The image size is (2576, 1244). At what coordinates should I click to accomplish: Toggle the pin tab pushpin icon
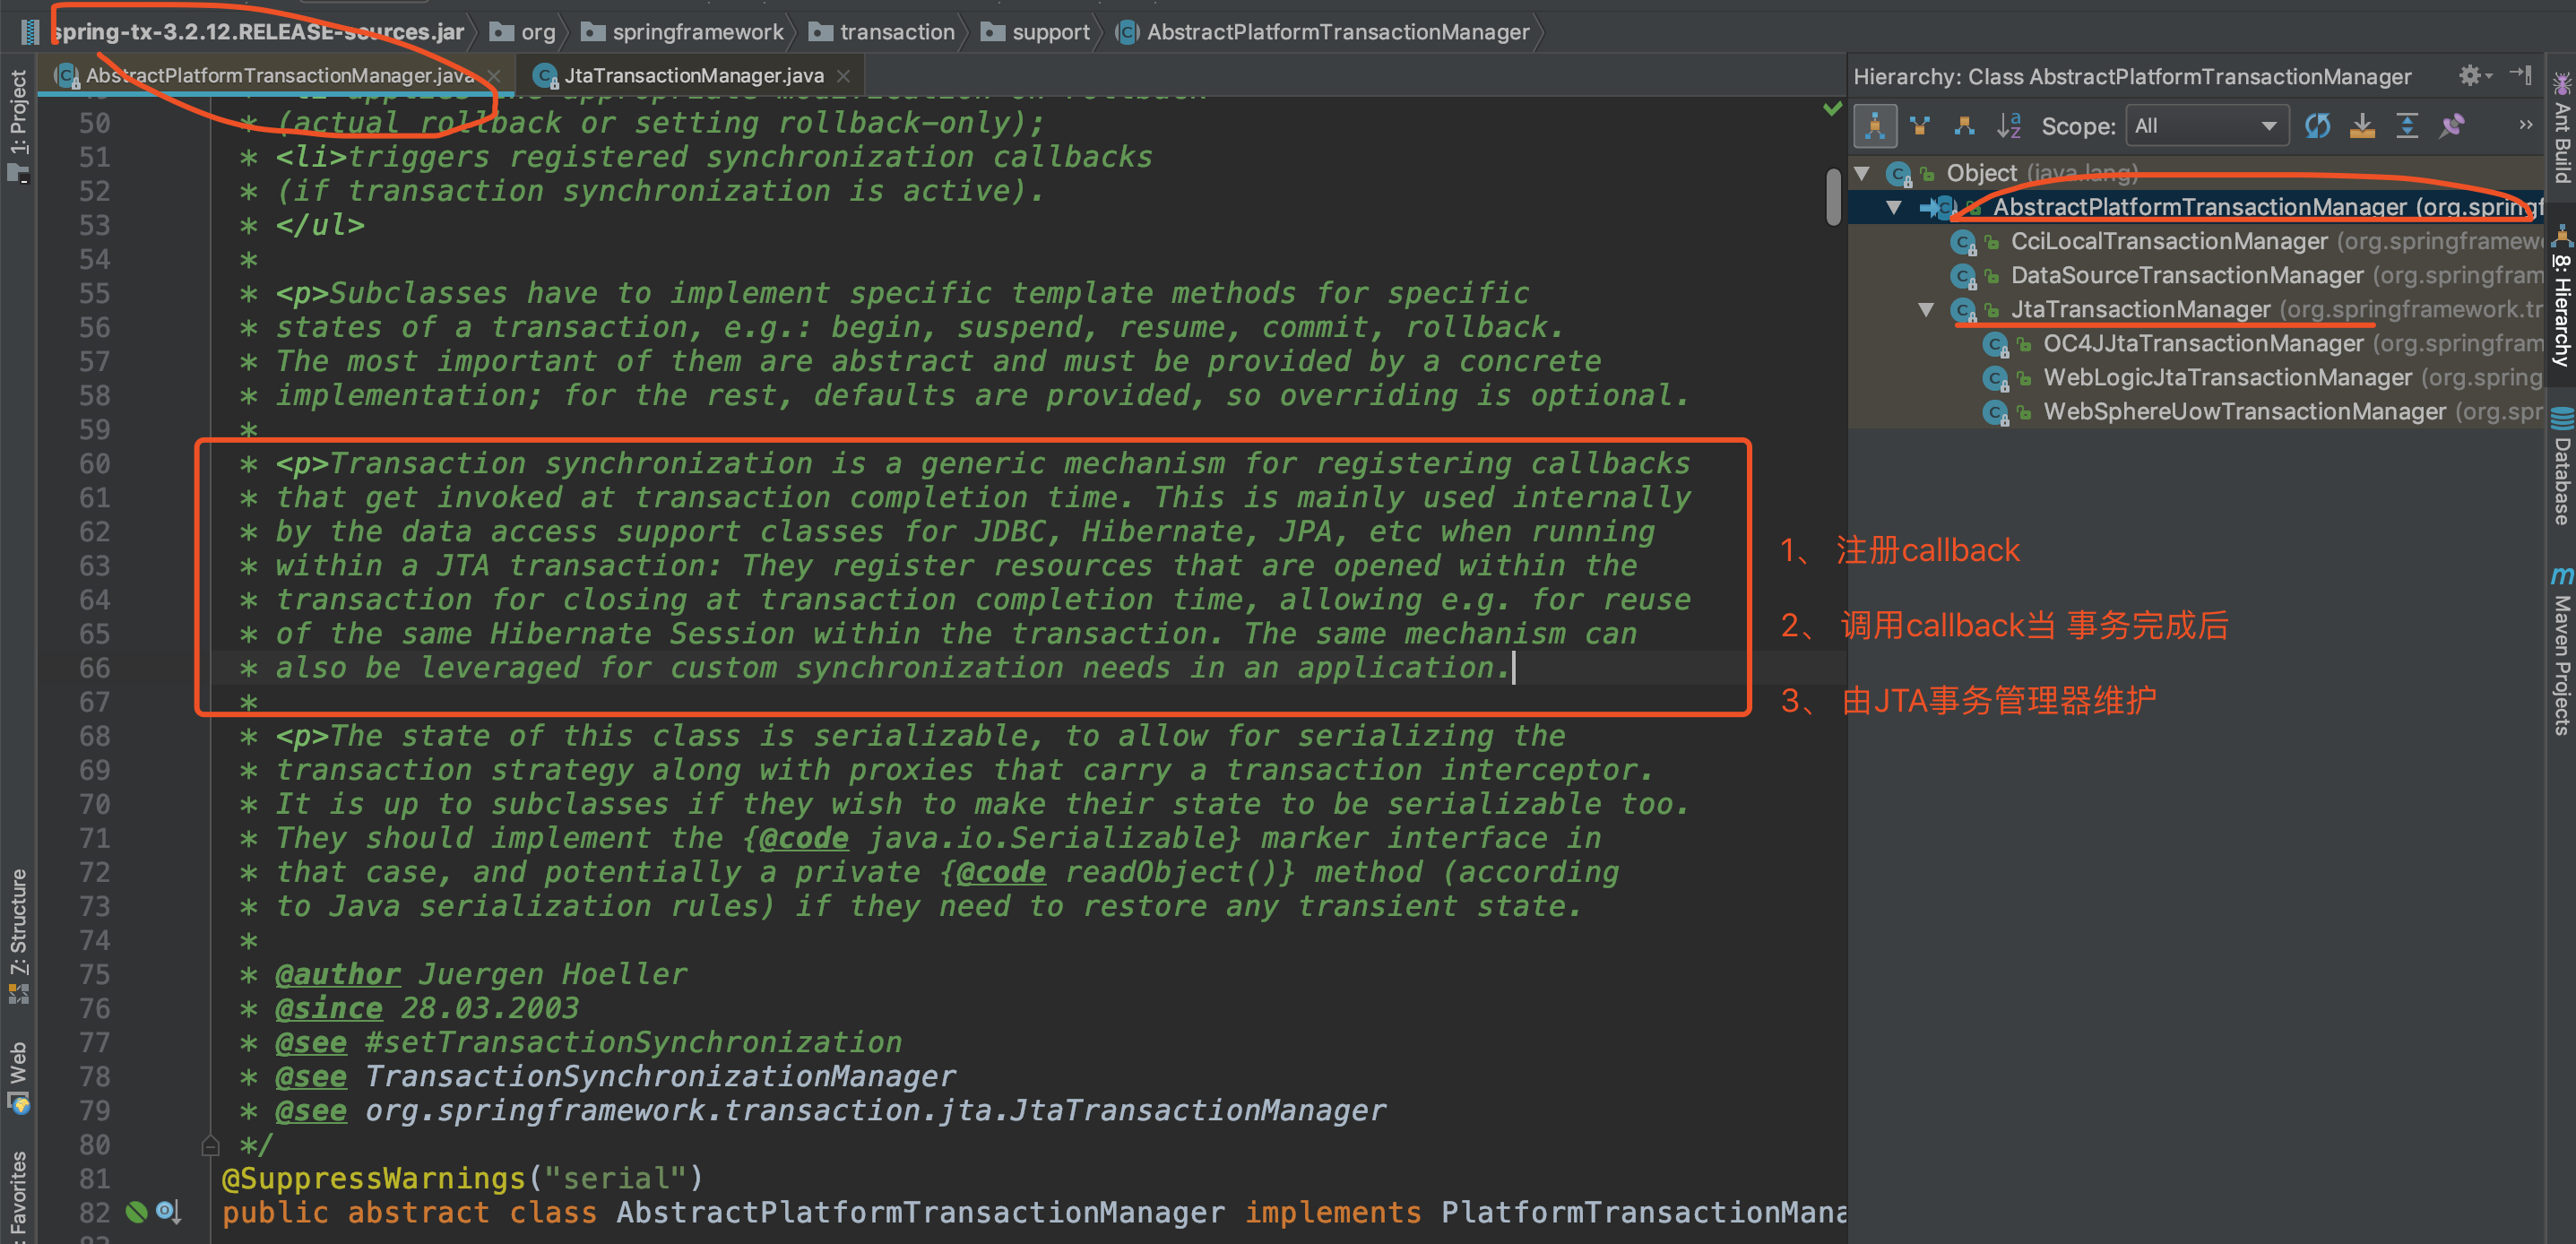tap(2452, 126)
